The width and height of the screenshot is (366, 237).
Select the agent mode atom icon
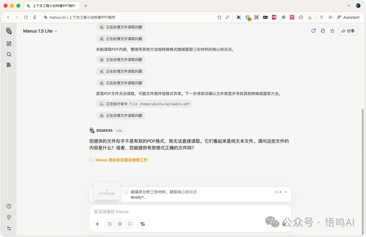[x=120, y=224]
